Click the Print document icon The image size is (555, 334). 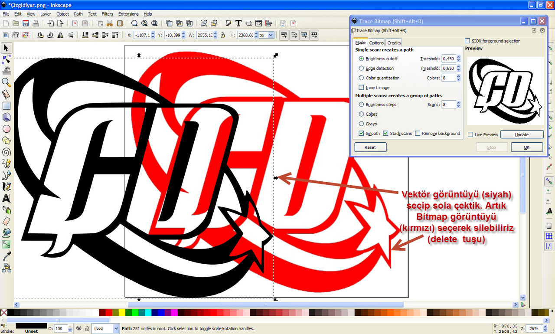point(36,23)
